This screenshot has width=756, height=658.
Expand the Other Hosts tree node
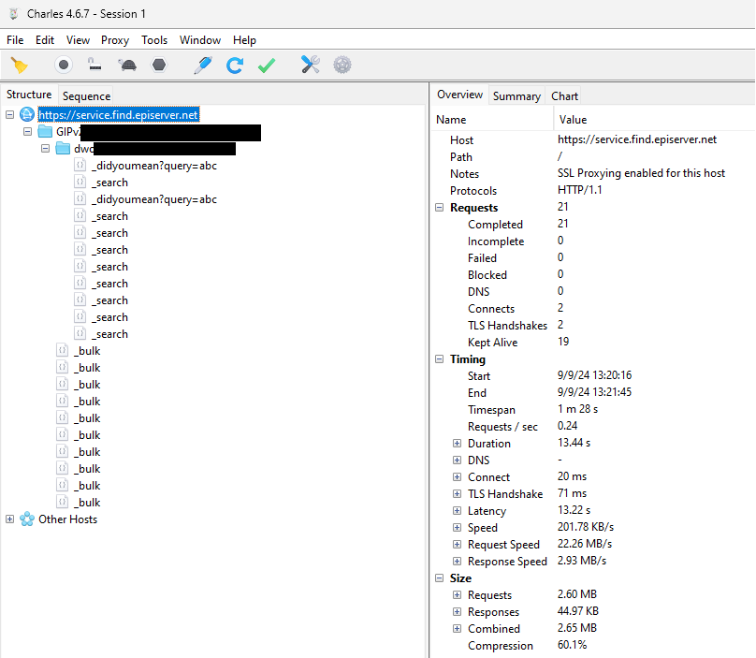click(x=10, y=519)
